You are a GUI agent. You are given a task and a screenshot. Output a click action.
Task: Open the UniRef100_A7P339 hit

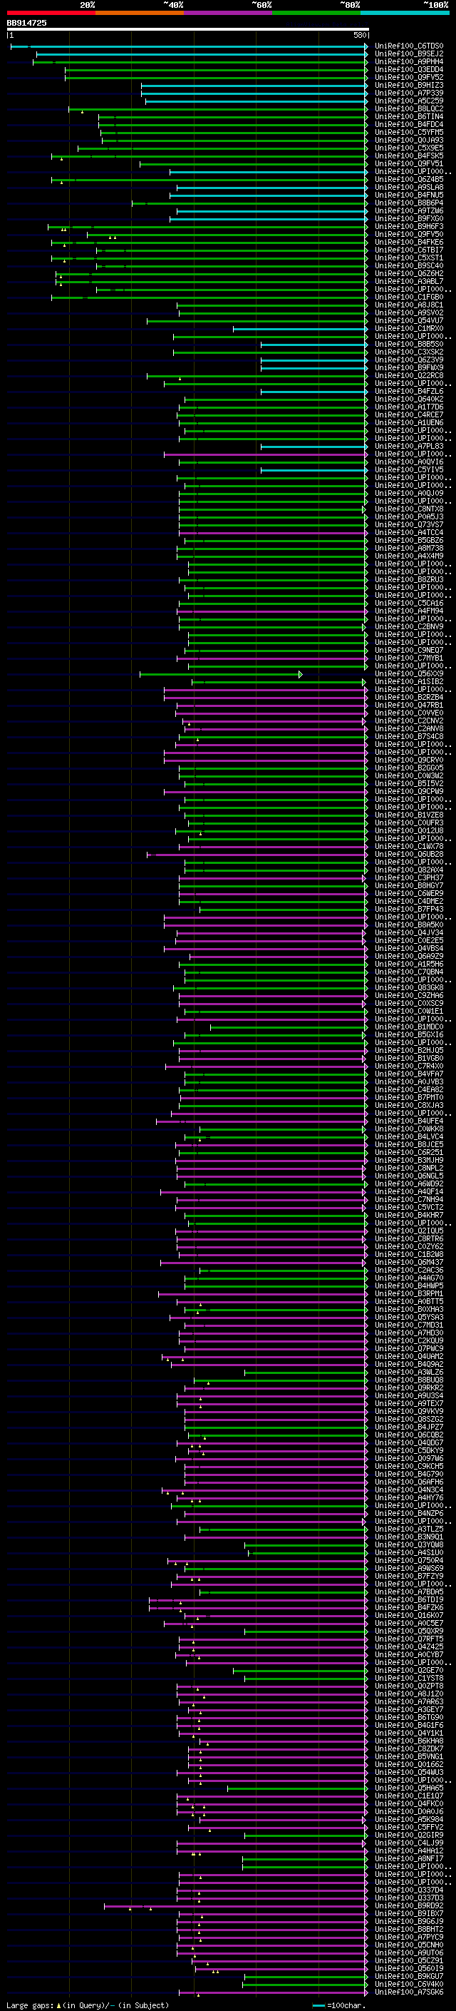click(409, 93)
